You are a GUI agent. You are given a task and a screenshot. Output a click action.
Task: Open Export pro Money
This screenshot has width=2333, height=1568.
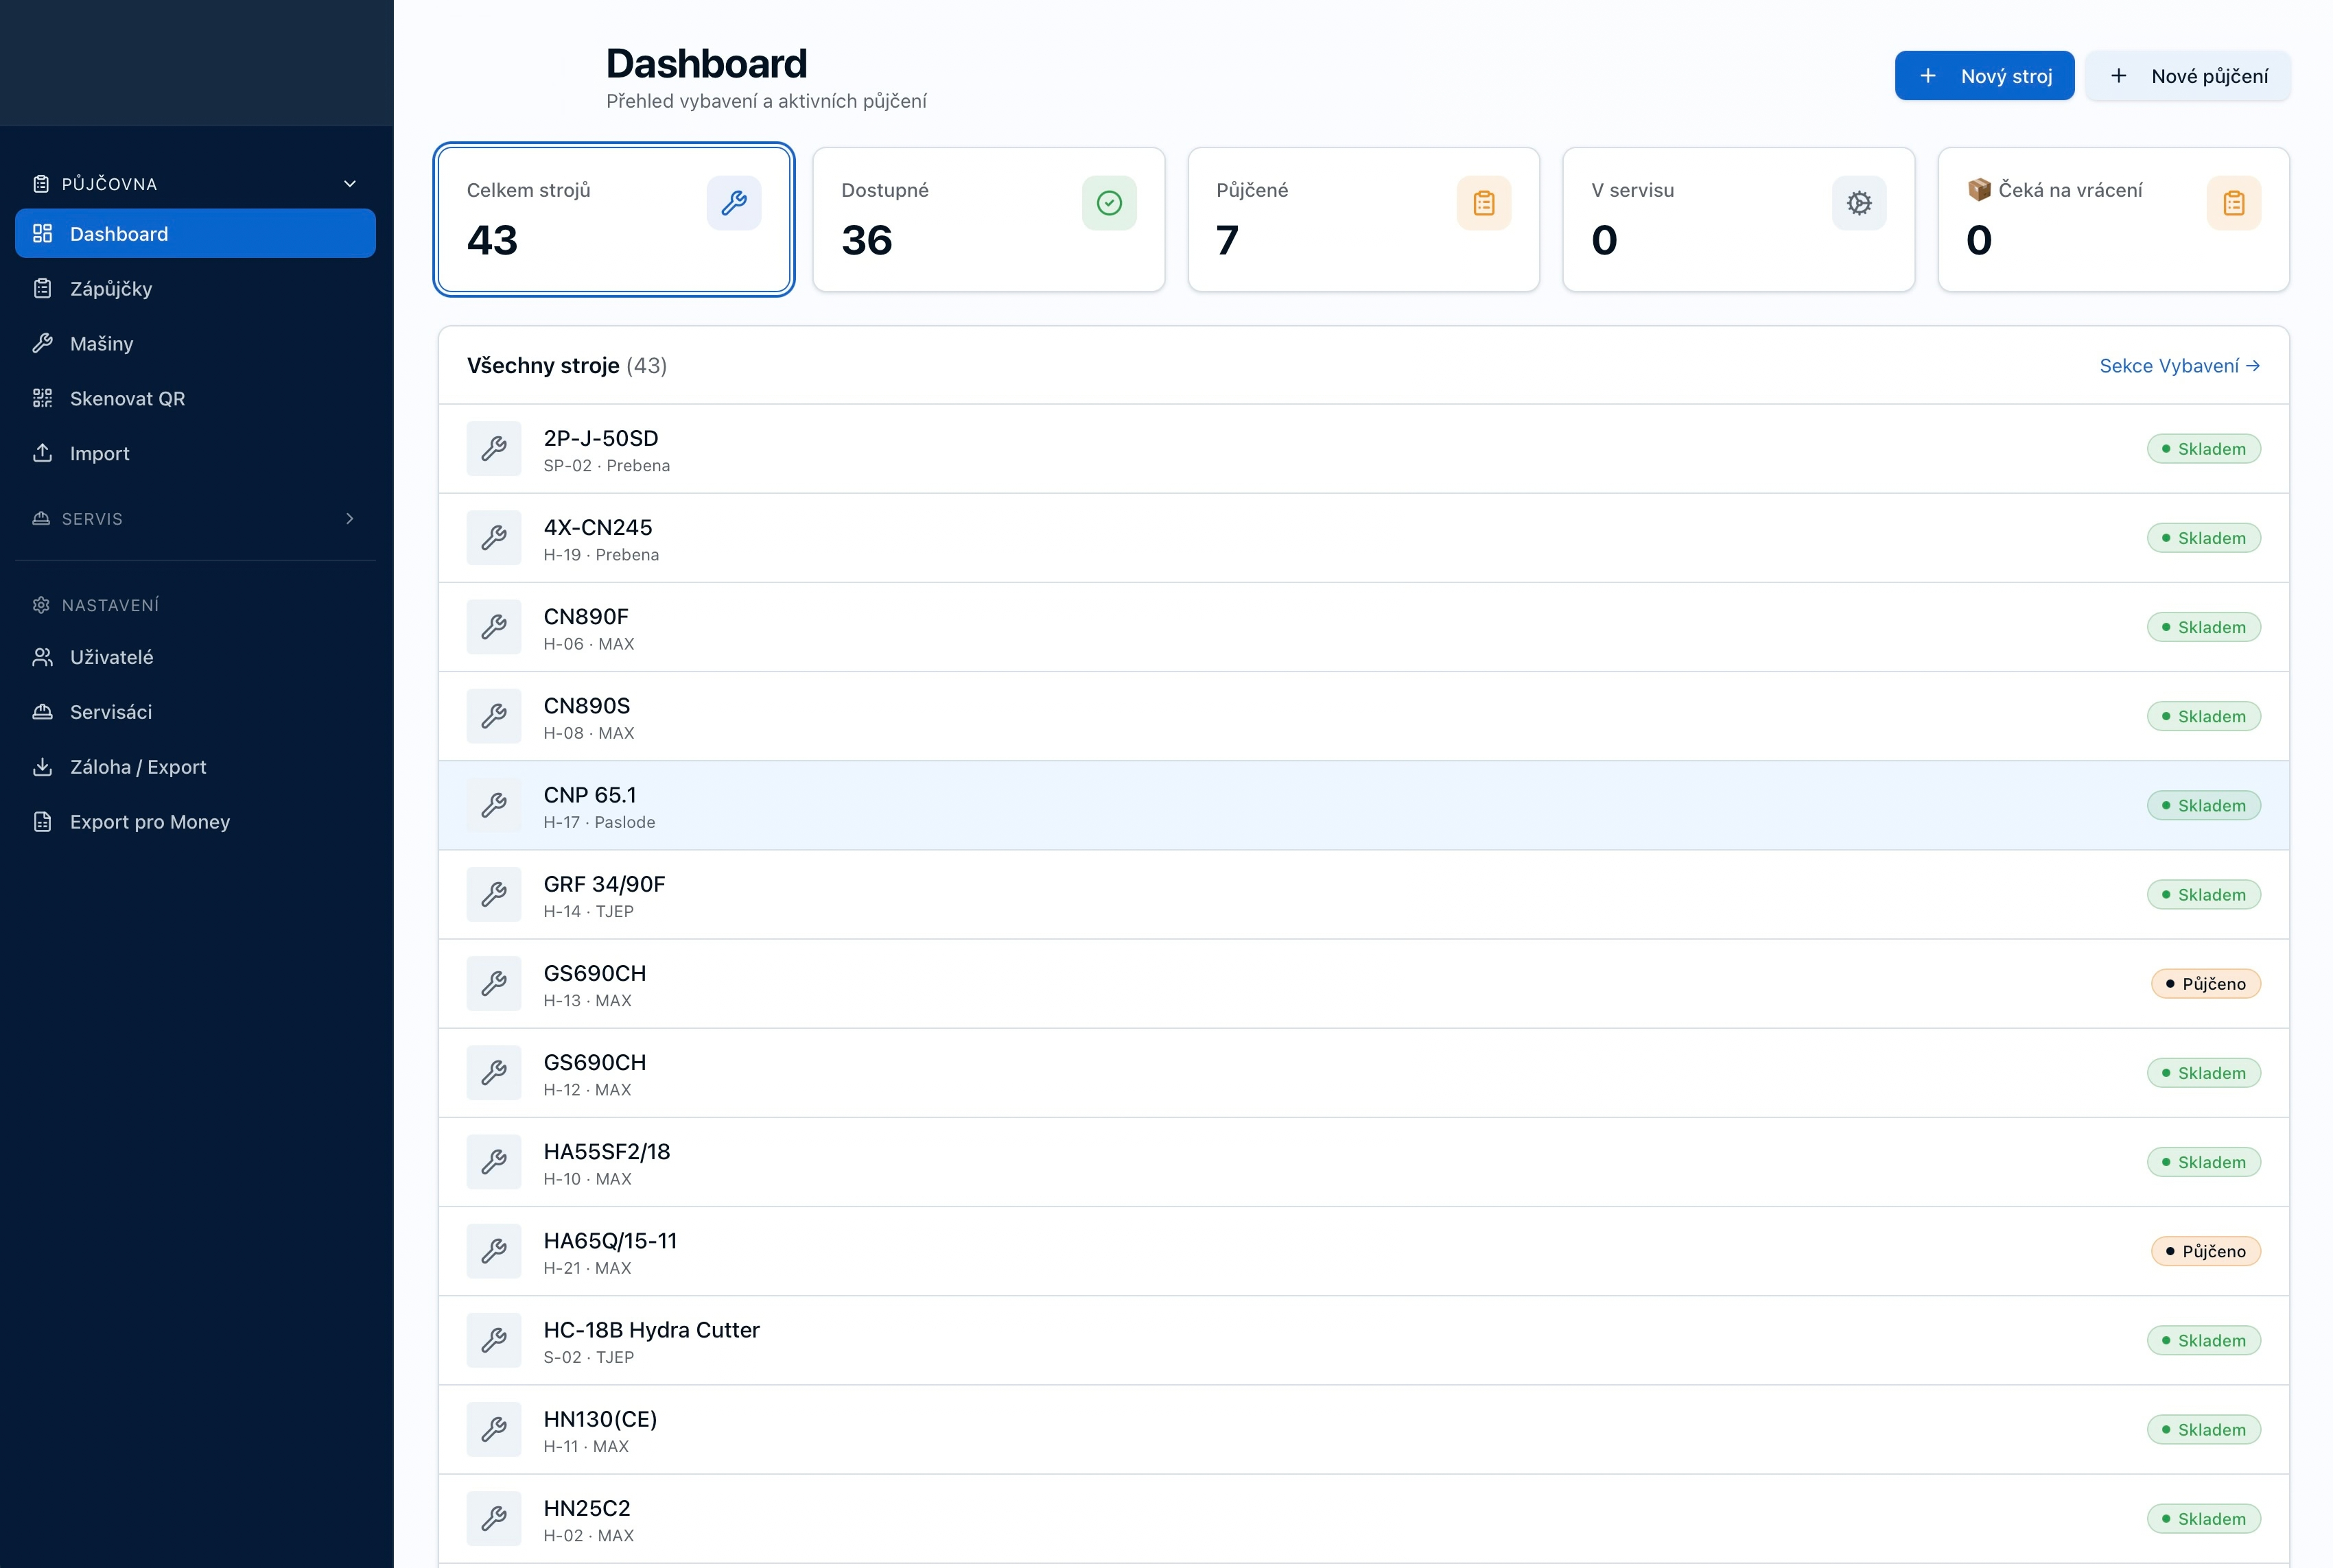195,822
